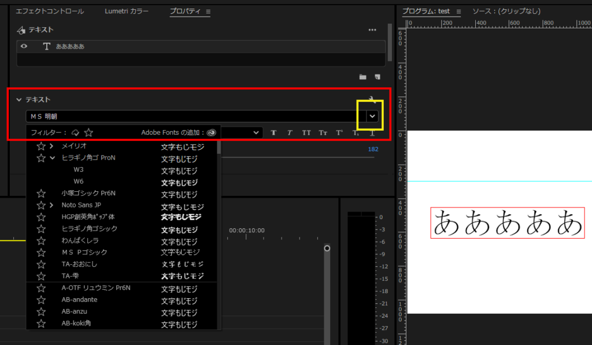
Task: Apply superscript to the text
Action: 339,133
